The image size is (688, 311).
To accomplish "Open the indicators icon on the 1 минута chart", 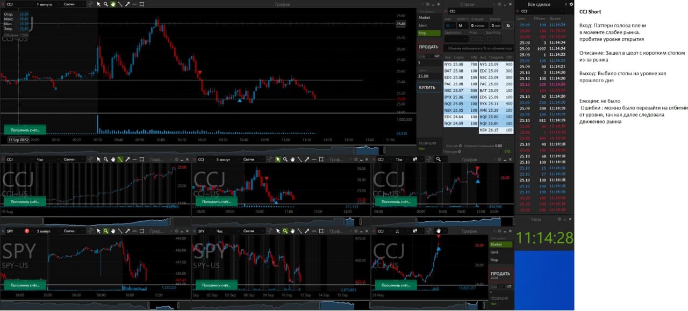I will (90, 4).
